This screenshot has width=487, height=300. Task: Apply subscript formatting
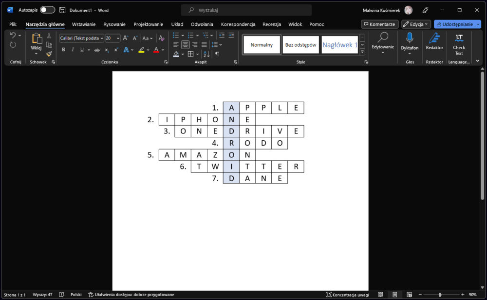[x=107, y=50]
